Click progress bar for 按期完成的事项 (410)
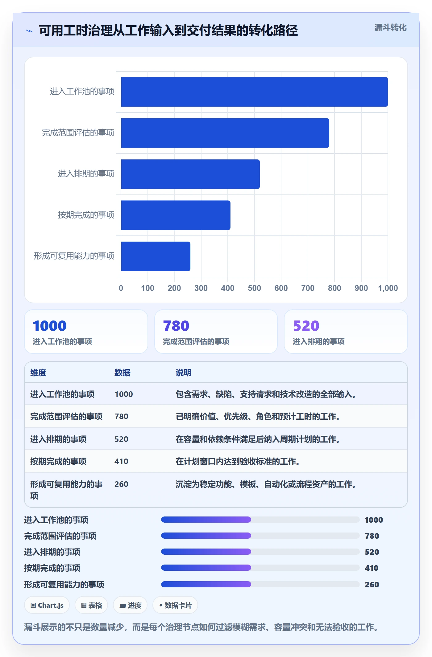The image size is (432, 657). click(260, 568)
